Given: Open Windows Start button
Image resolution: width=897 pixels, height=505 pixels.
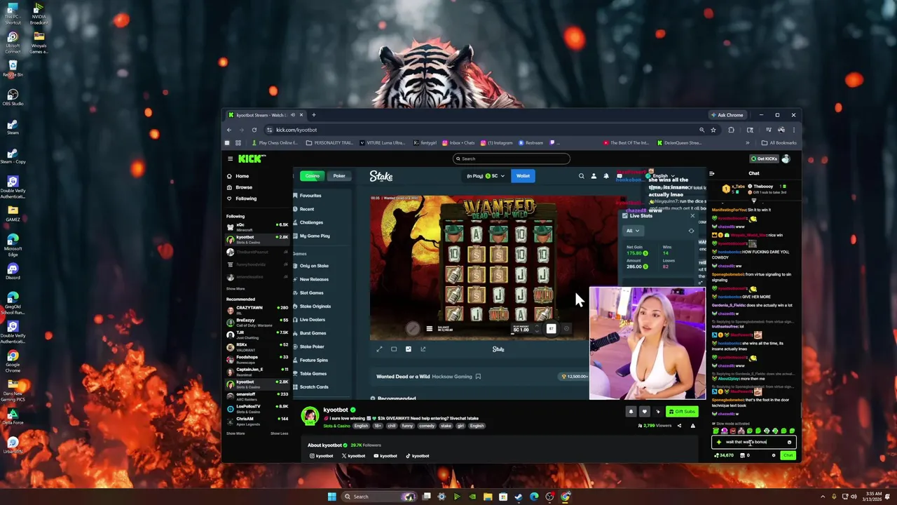Looking at the screenshot, I should point(331,497).
